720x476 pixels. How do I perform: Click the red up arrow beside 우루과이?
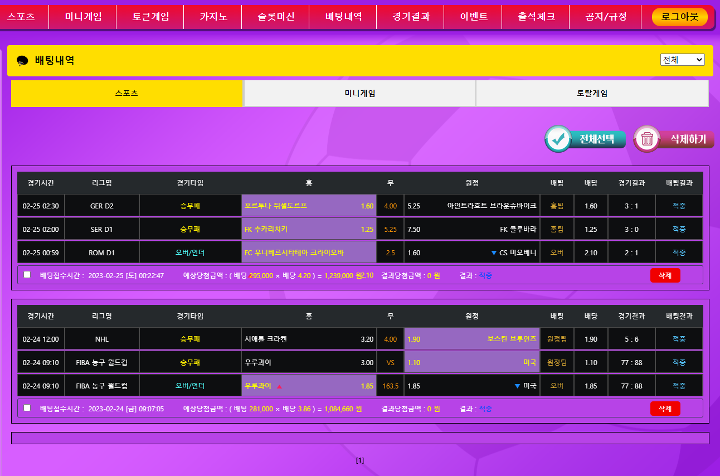(x=280, y=386)
